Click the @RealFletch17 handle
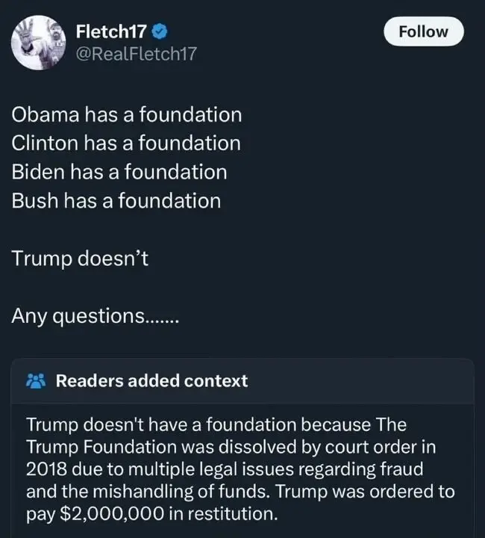Image resolution: width=485 pixels, height=538 pixels. coord(136,54)
